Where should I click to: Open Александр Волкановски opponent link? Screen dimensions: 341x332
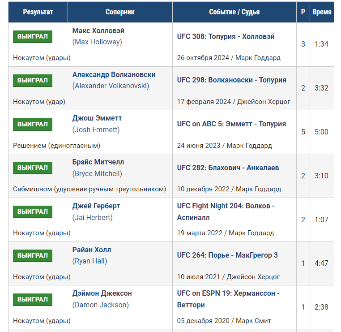pos(114,75)
